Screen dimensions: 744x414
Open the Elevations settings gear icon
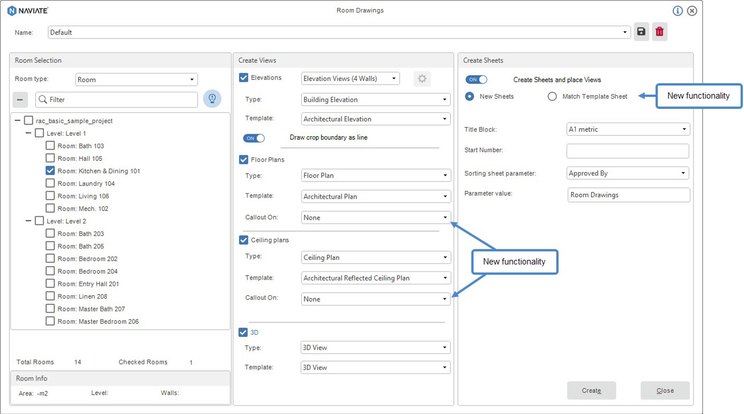pyautogui.click(x=422, y=79)
